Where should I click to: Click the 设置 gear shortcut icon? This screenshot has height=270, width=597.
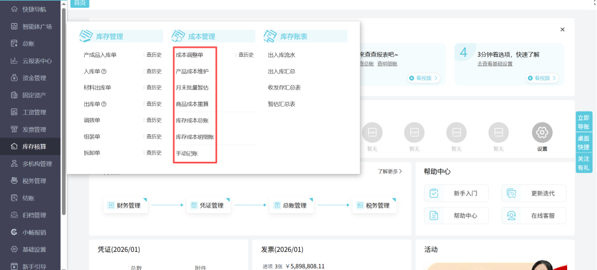pos(542,133)
